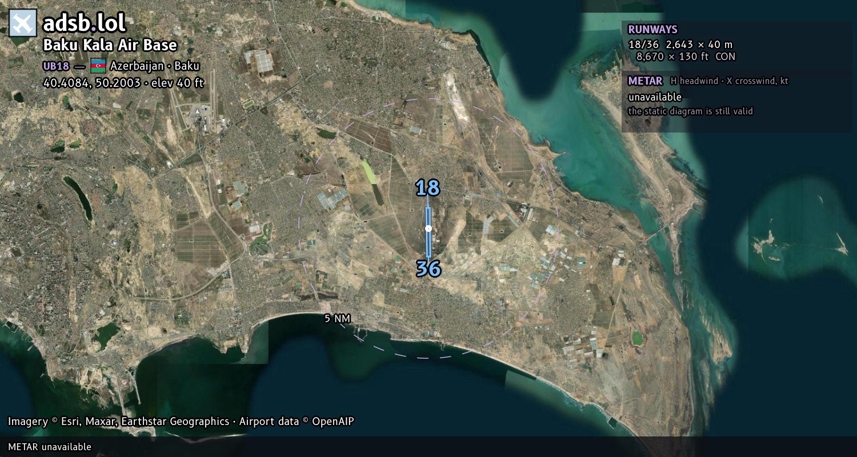Select the coordinates and elevation line

[123, 83]
